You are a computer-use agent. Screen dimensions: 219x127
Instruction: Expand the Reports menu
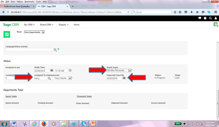click(x=63, y=25)
